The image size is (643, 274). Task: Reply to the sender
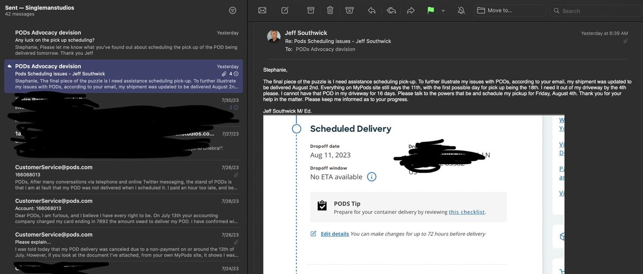[372, 10]
